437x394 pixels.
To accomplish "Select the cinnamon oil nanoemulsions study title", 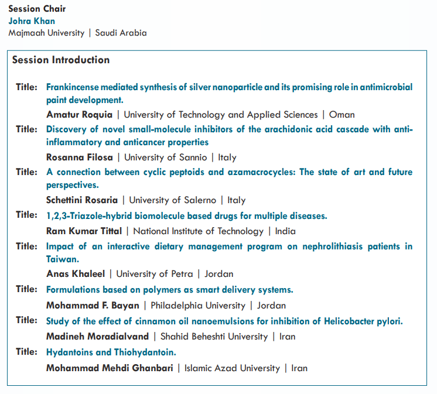I will [x=224, y=321].
